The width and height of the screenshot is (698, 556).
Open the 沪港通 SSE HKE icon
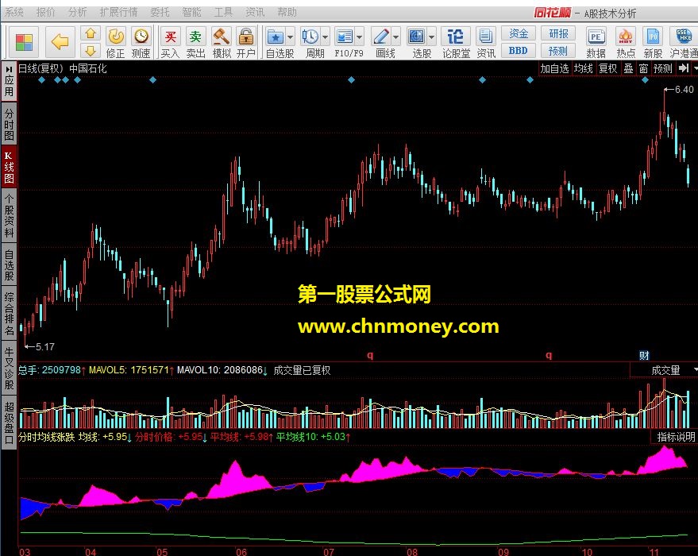[x=684, y=43]
